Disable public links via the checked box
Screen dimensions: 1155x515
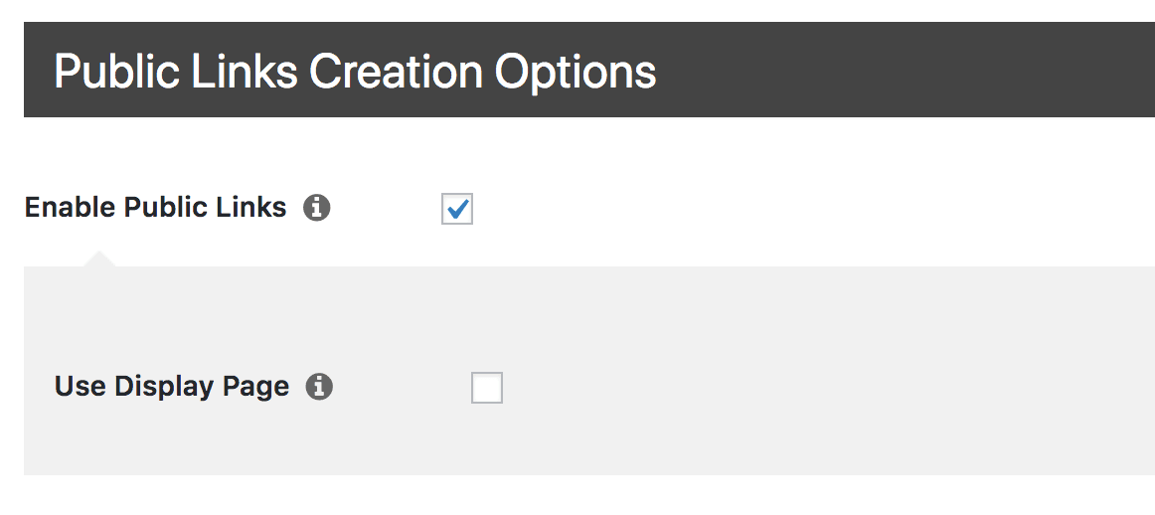point(457,209)
